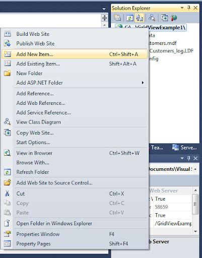Toggle the Properties panel auto-hide pin
This screenshot has height=258, width=202.
click(189, 158)
